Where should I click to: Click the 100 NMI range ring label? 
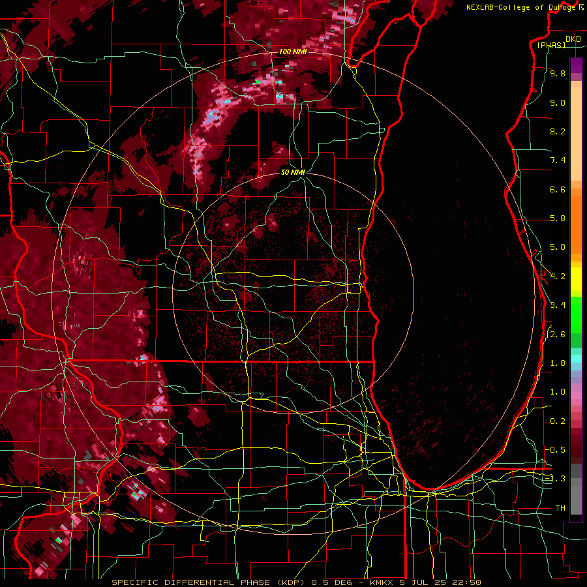click(293, 52)
